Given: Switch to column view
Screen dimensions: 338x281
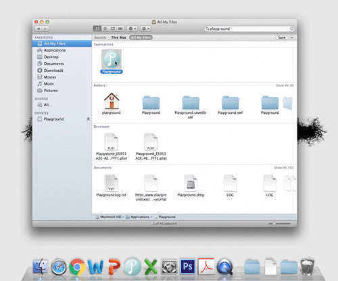Looking at the screenshot, I should [113, 28].
